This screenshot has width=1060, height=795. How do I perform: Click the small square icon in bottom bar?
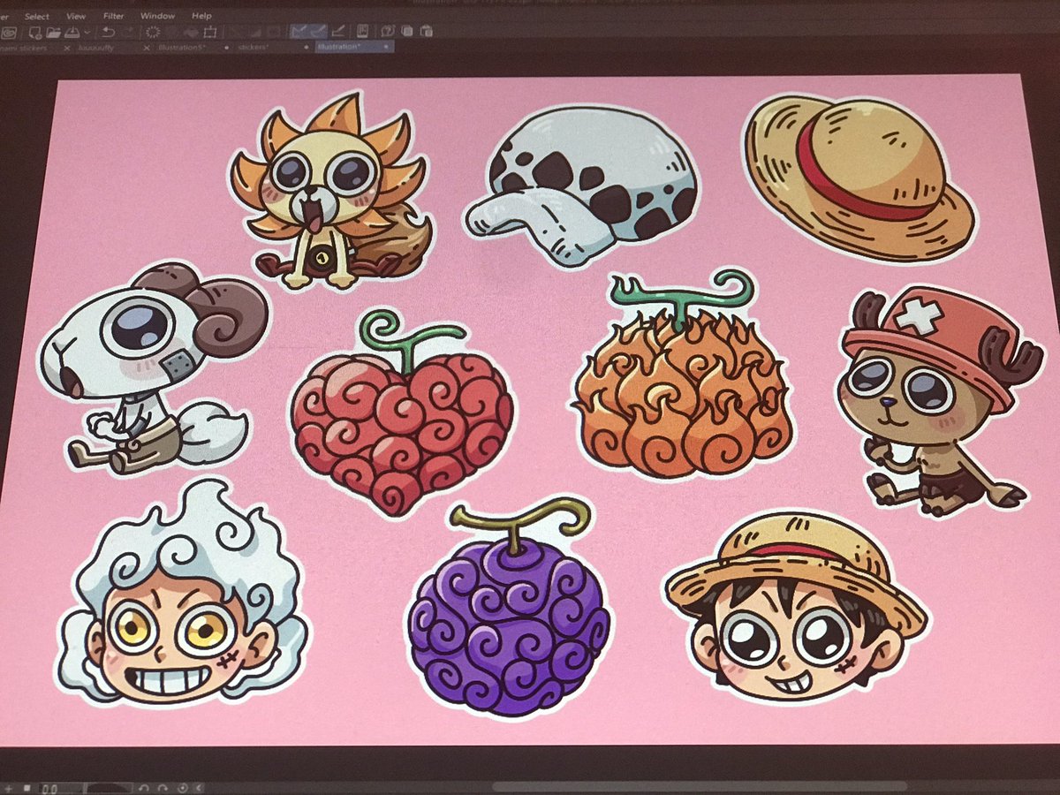(x=27, y=788)
